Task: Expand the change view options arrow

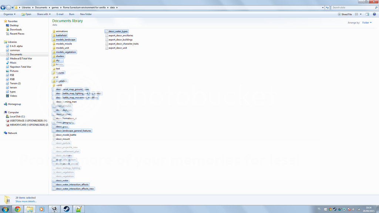Action: (361, 14)
